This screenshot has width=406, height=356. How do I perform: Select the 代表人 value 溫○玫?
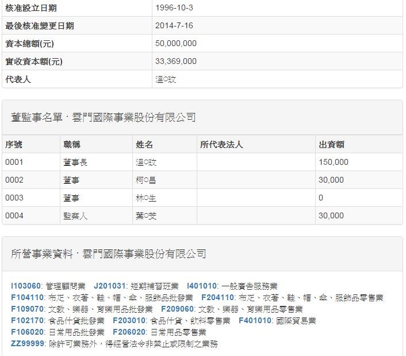pos(166,79)
